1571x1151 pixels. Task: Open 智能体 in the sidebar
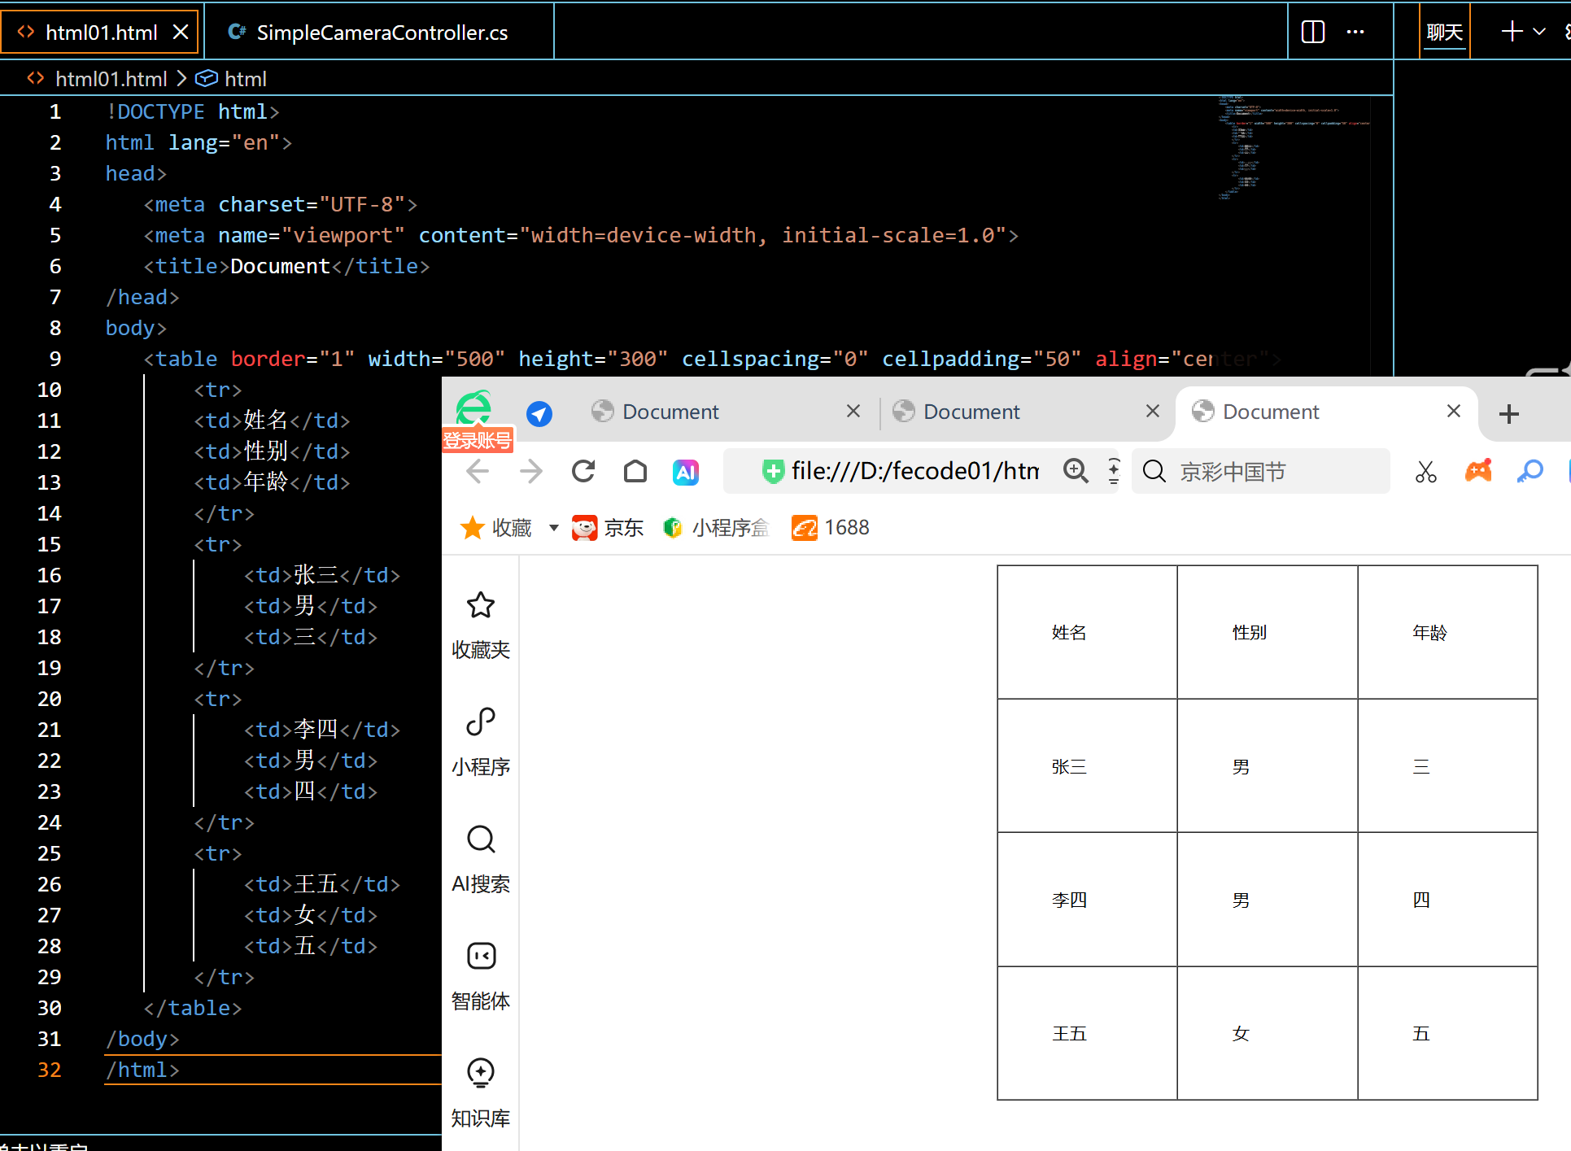[x=481, y=976]
